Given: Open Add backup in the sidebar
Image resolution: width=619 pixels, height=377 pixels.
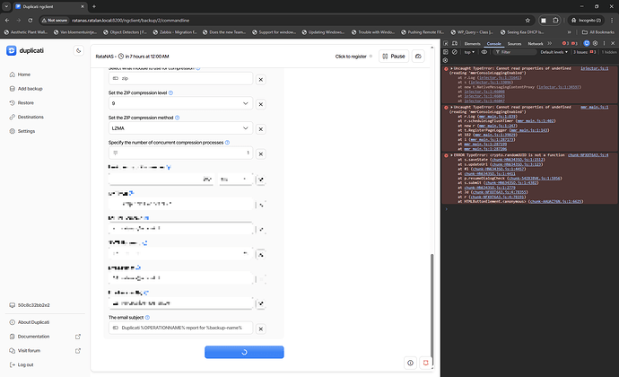Looking at the screenshot, I should [30, 89].
